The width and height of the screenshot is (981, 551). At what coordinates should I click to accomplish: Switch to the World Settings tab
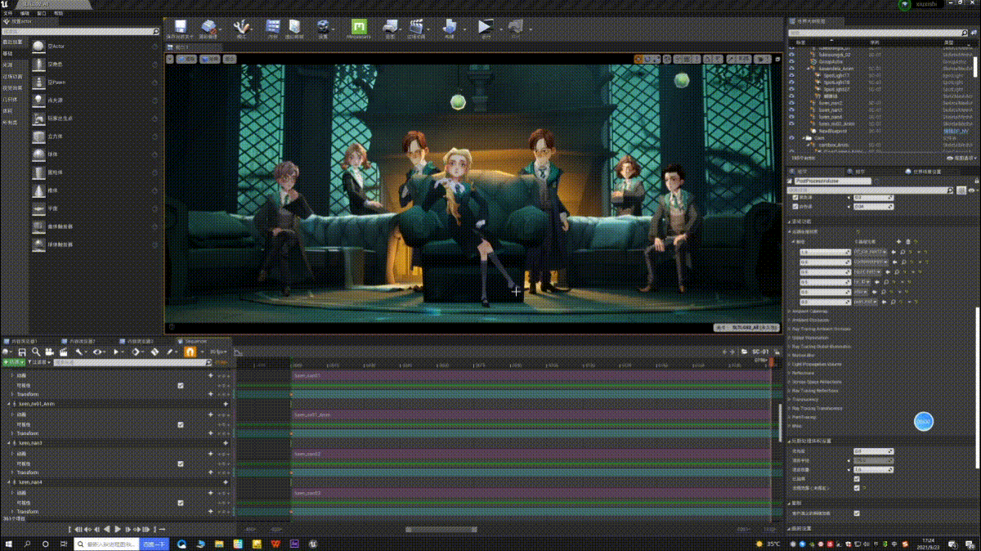point(925,172)
